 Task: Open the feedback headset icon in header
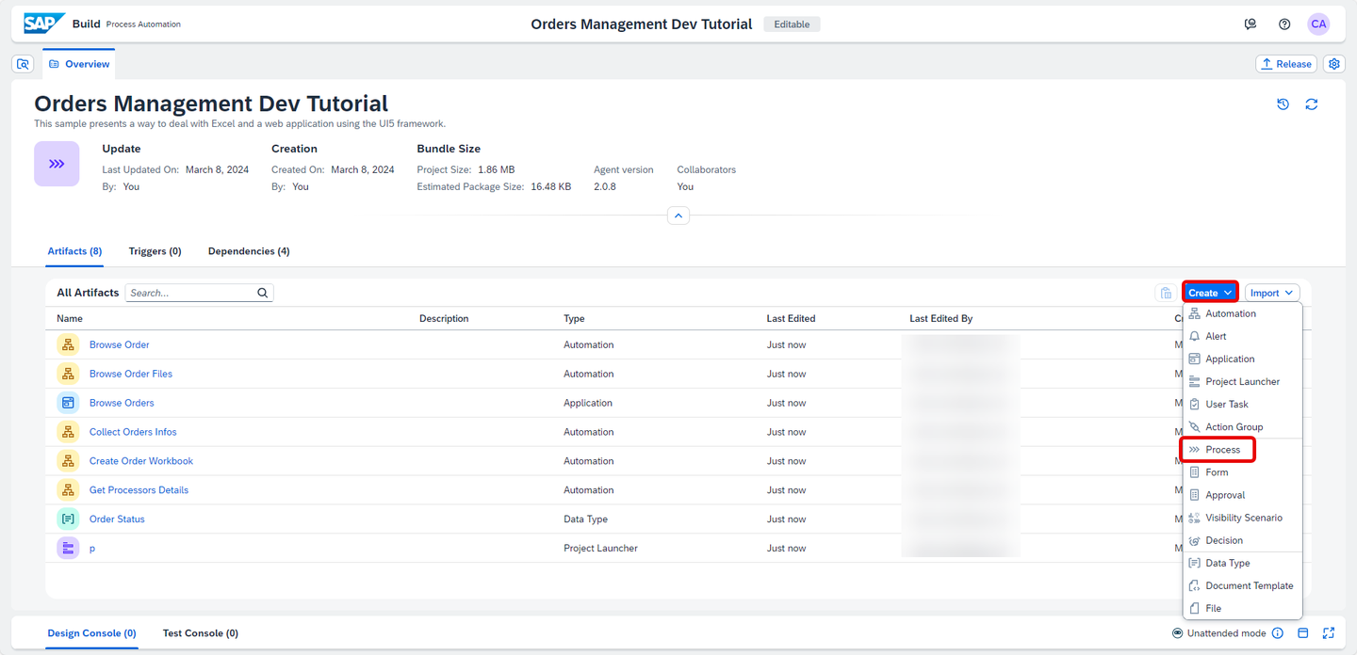(x=1251, y=24)
